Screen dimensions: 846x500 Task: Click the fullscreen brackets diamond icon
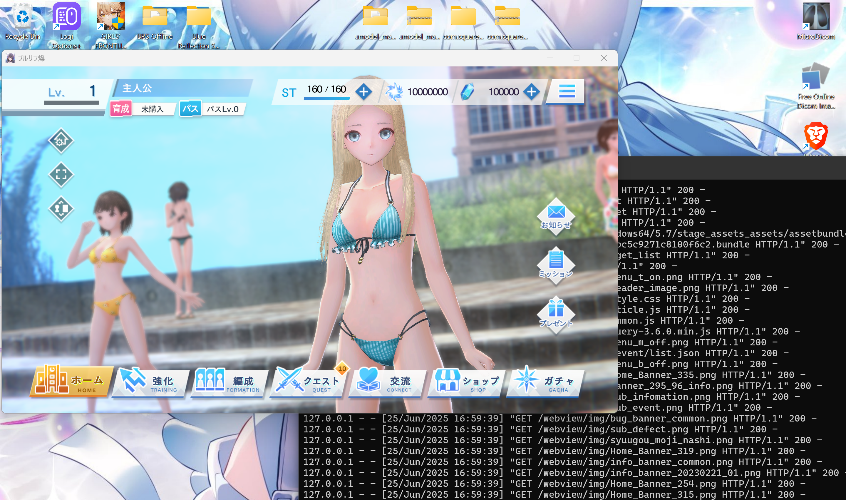[x=61, y=175]
